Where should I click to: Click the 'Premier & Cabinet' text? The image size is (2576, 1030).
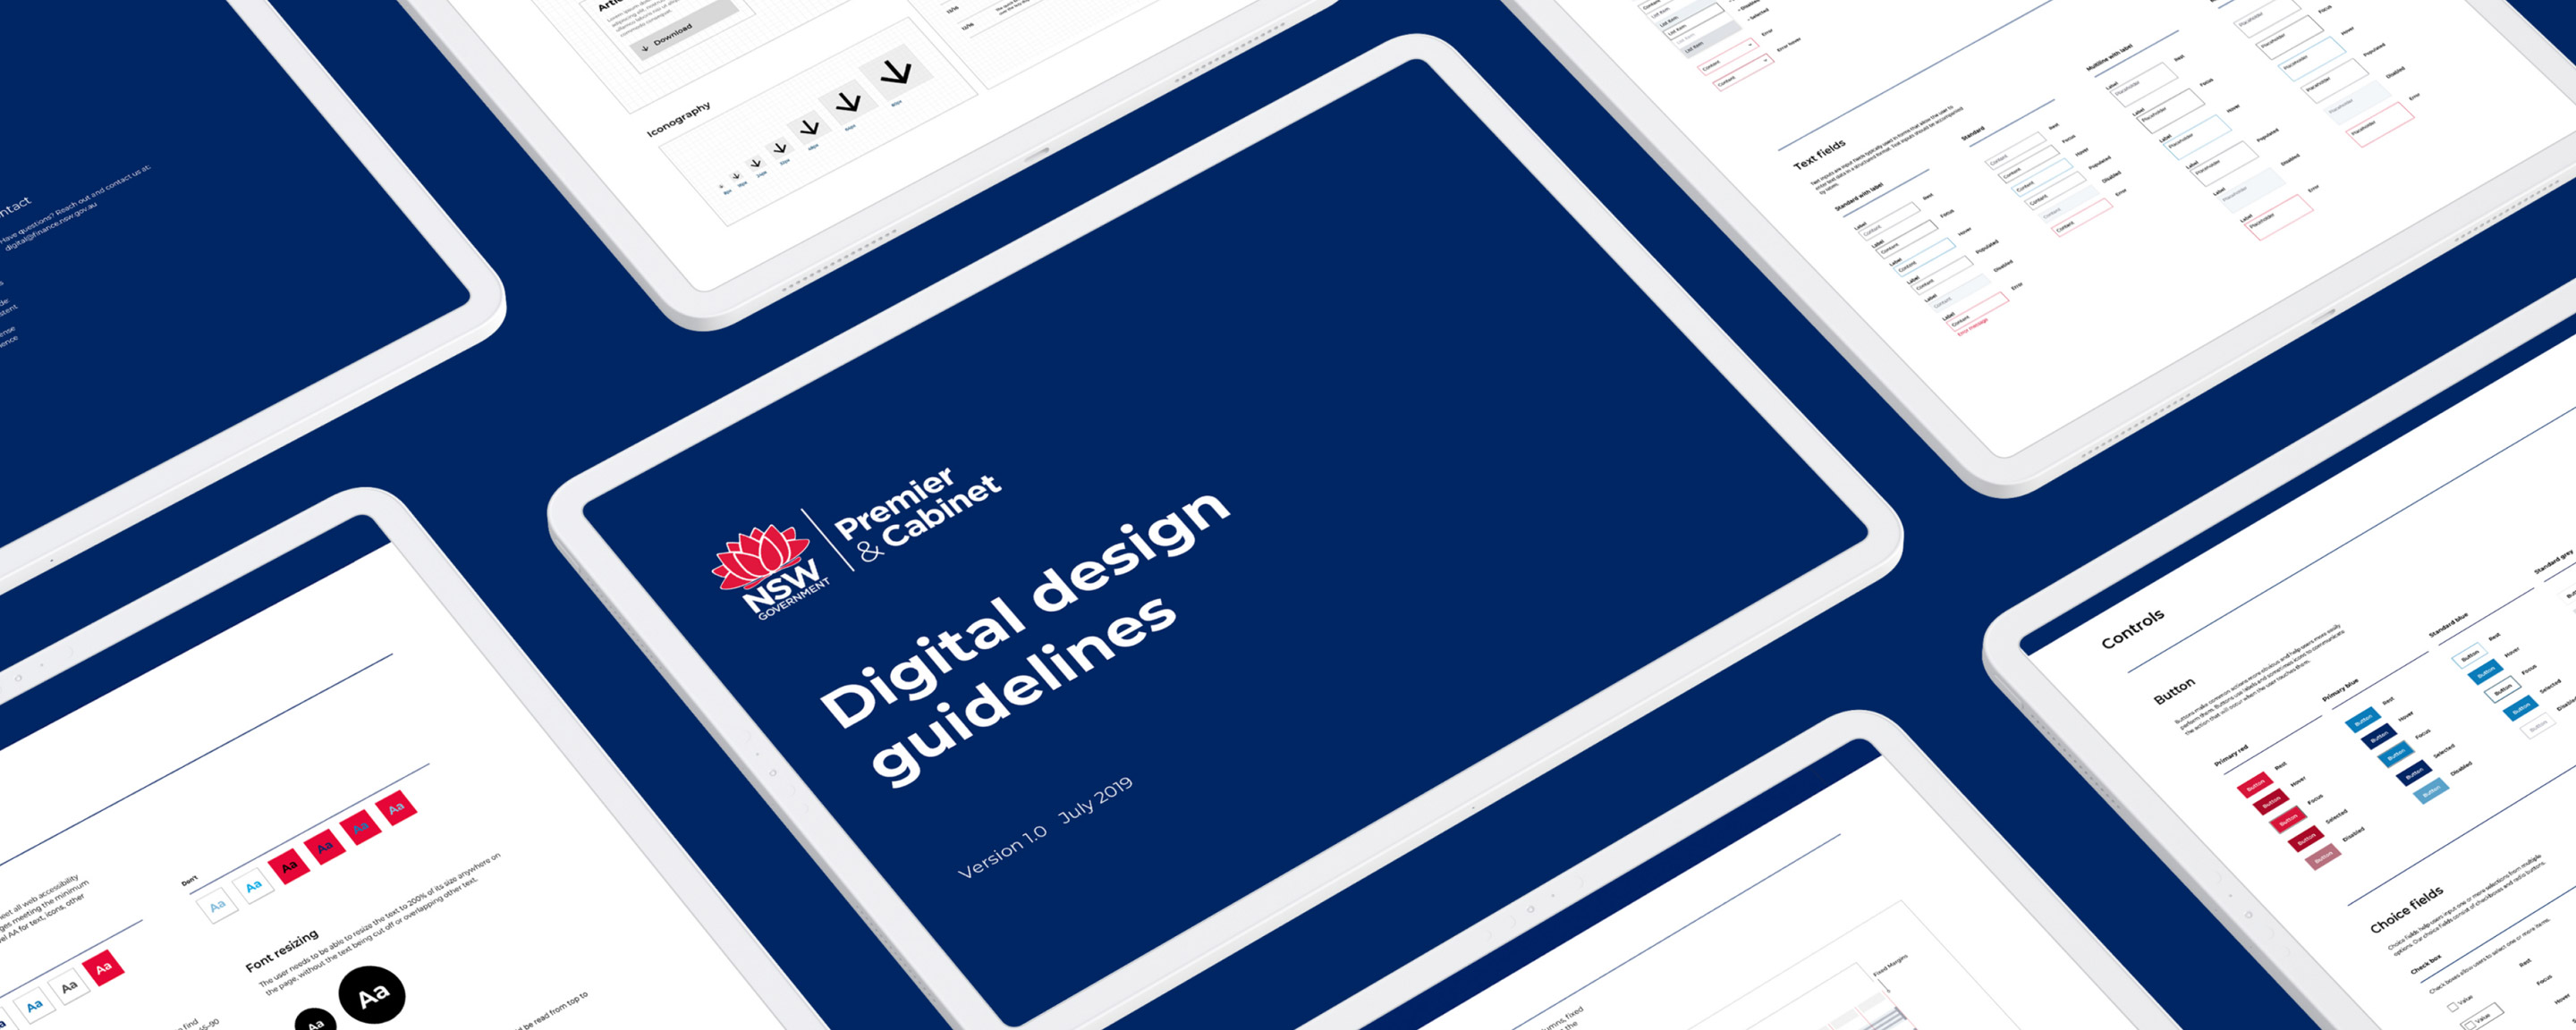917,514
